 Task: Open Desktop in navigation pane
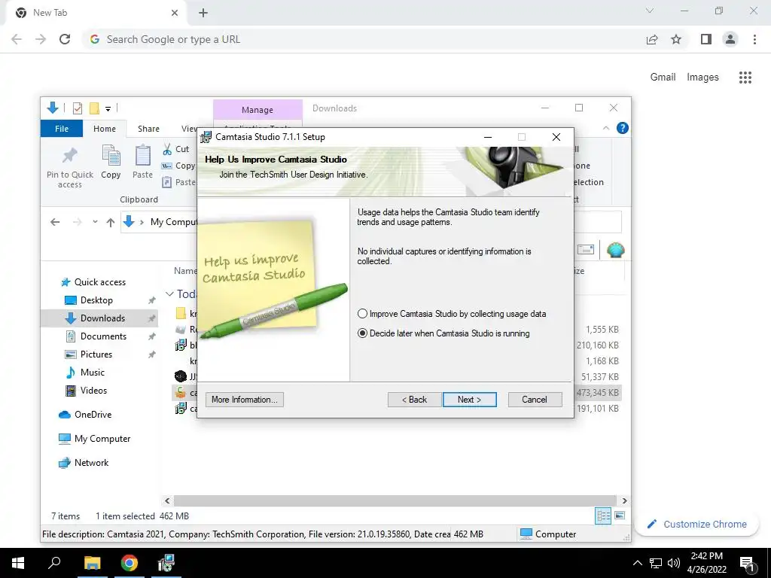pyautogui.click(x=96, y=300)
